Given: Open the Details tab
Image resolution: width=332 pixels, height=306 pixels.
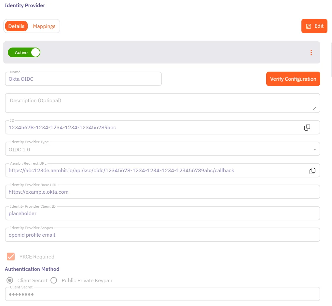Looking at the screenshot, I should [x=16, y=26].
